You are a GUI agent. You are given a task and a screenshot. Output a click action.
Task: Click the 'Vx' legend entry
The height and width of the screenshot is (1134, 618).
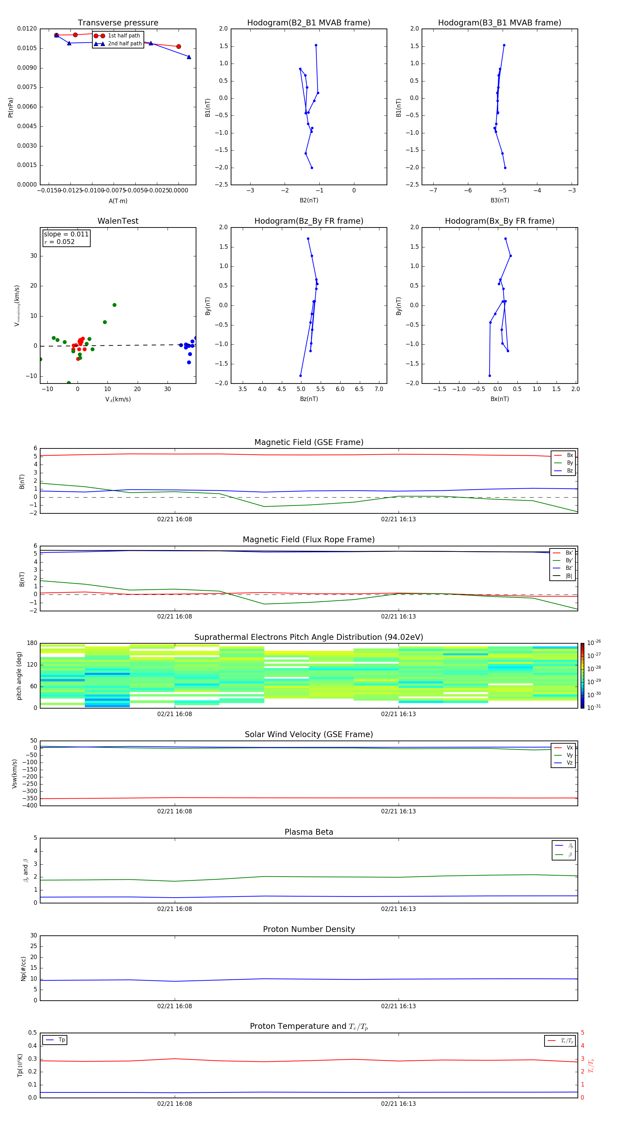pos(563,747)
